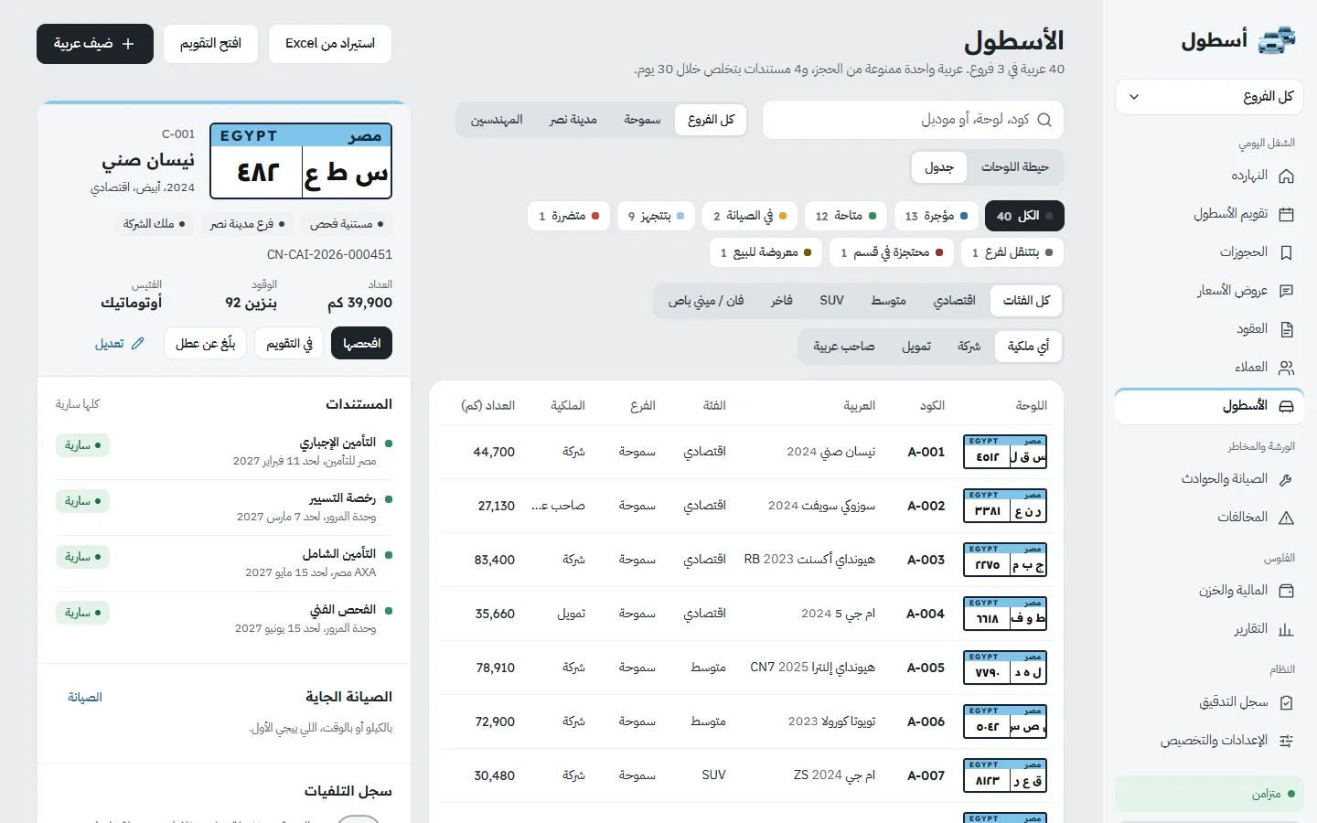Screen dimensions: 1317x823
Task: Filter status by مؤجرة 13 chip
Action: 936,216
